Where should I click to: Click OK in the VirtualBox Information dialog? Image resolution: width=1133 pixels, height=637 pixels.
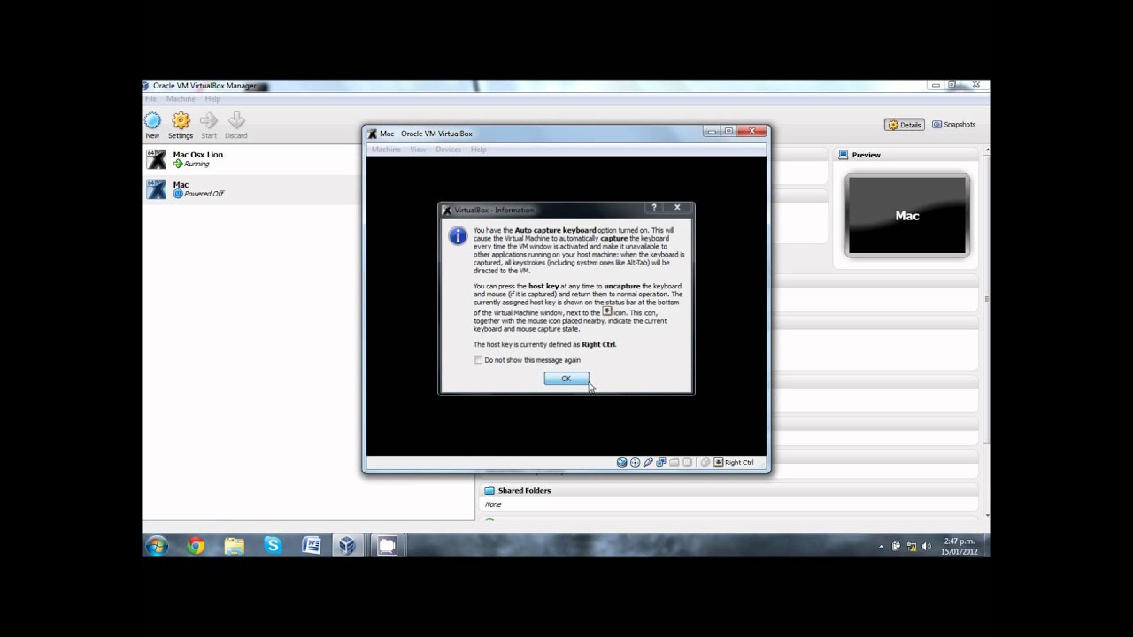point(566,379)
